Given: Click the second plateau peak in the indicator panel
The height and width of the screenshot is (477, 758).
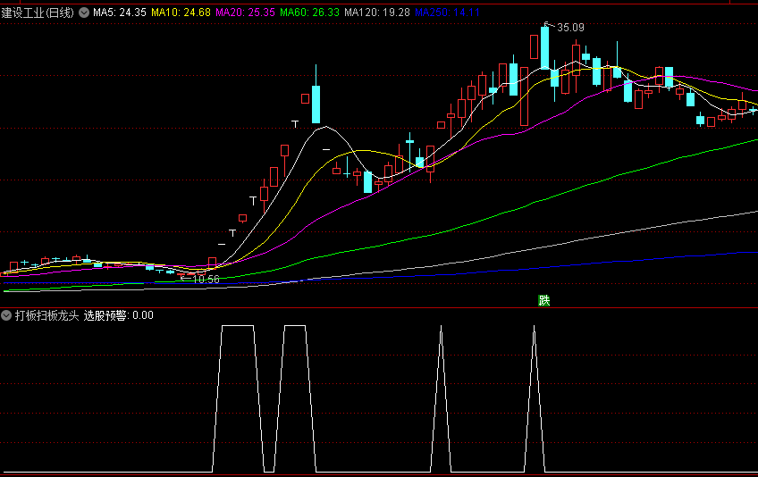Looking at the screenshot, I should pyautogui.click(x=295, y=326).
